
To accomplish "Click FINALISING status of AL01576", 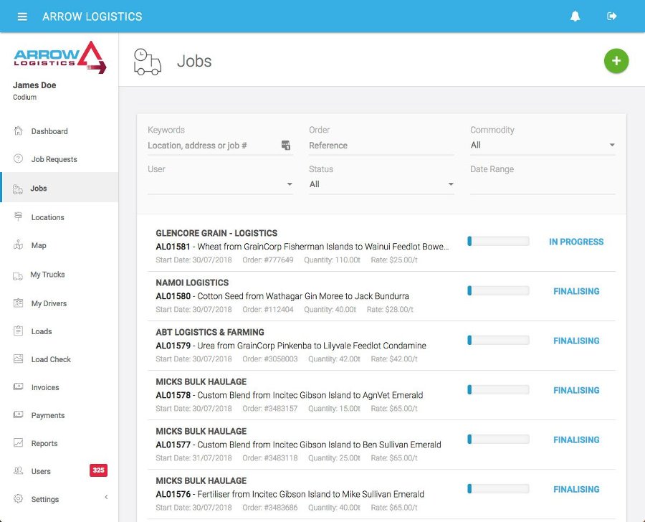I will [x=576, y=489].
